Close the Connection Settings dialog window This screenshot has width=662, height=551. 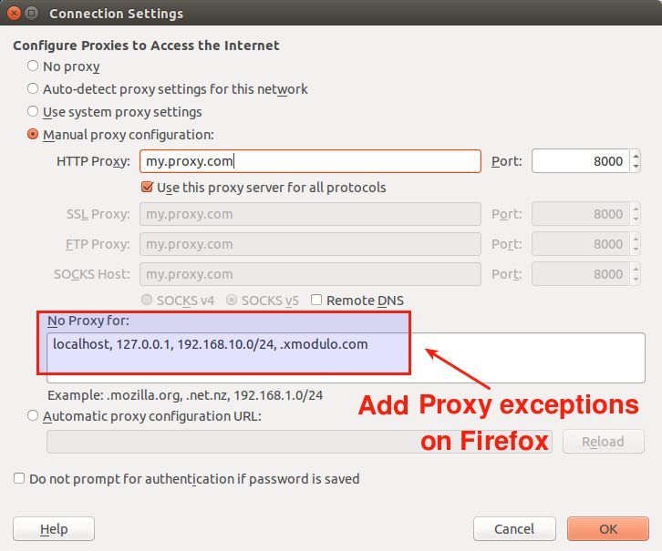[x=14, y=14]
